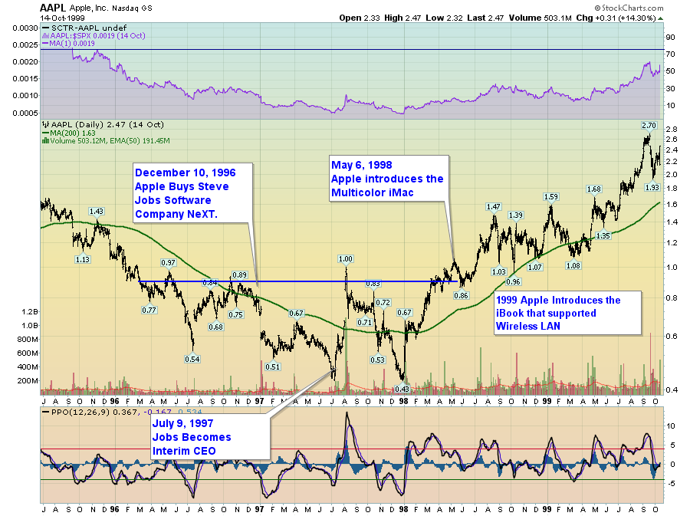Screen dimensions: 690x516
Task: Click the 0.89 price label
Action: click(x=239, y=275)
